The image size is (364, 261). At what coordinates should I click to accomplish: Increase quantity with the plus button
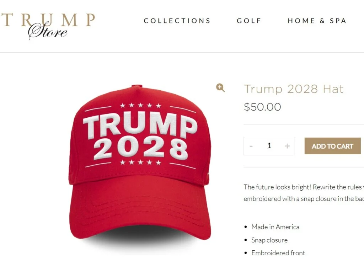[287, 146]
